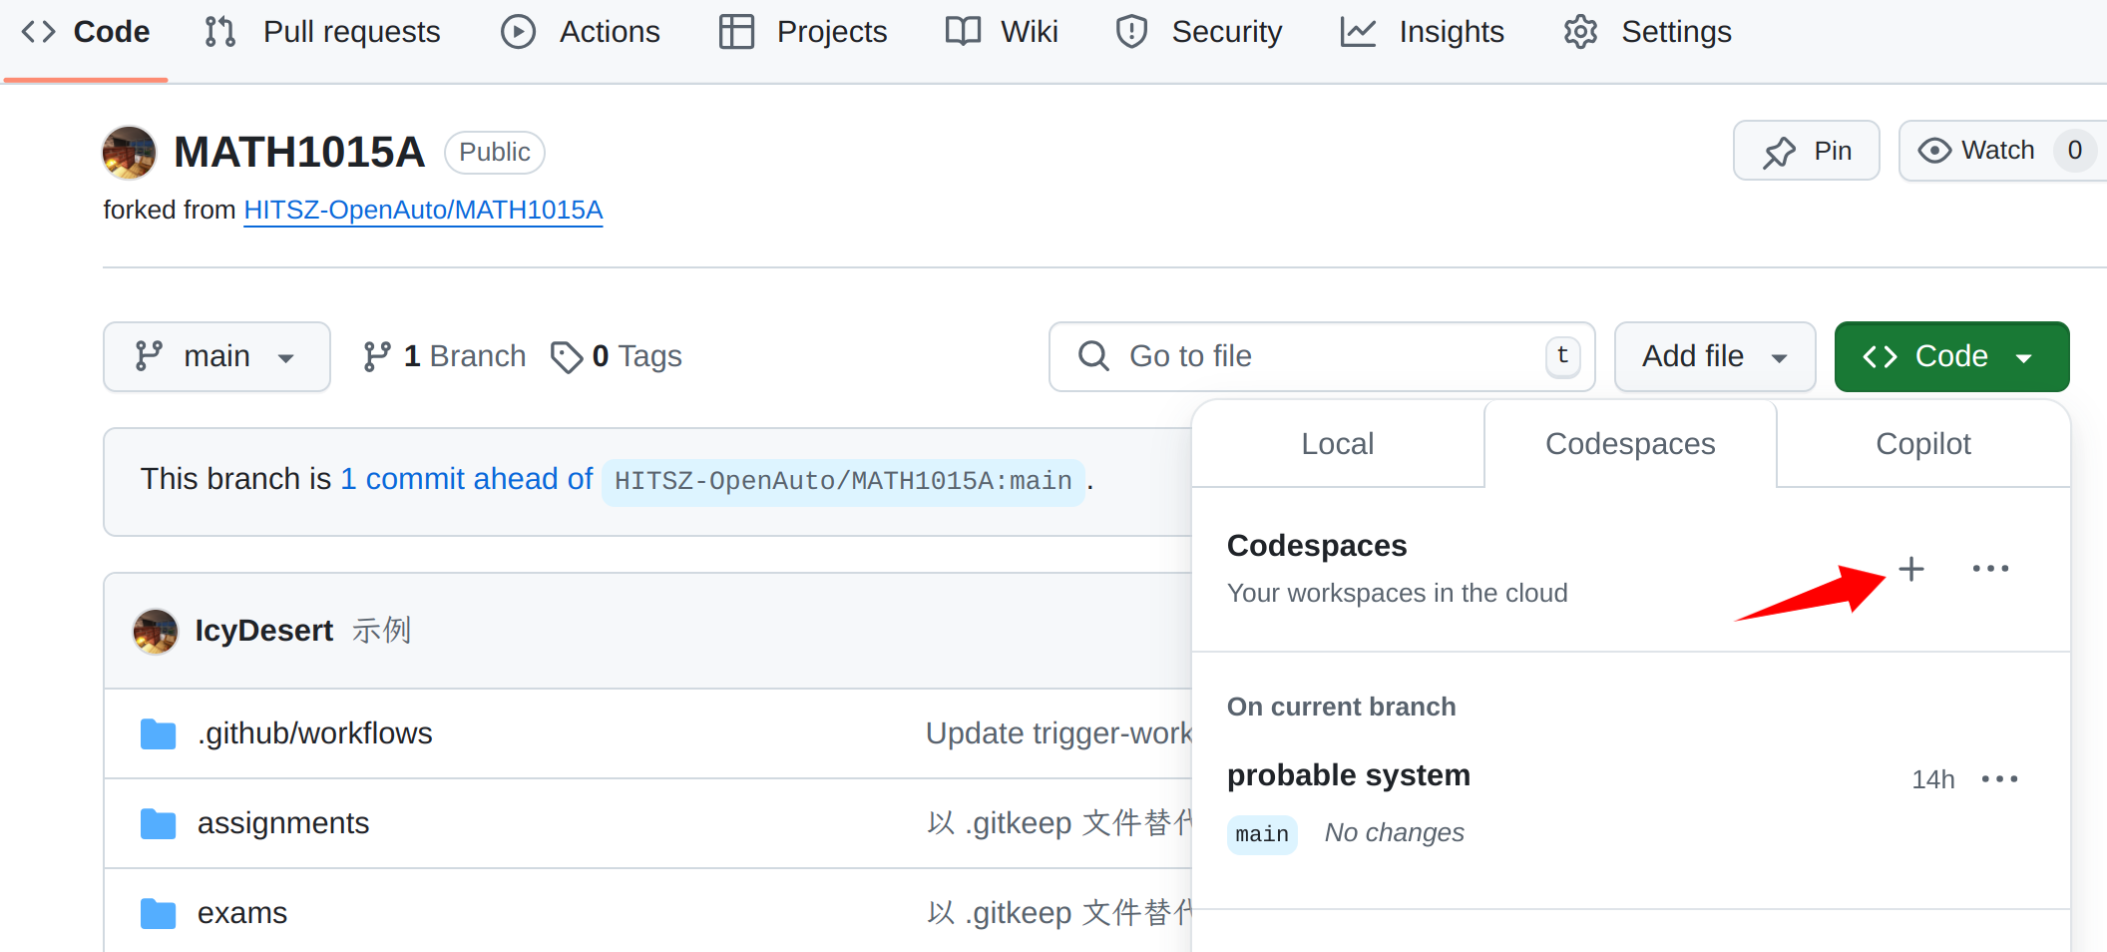2107x952 pixels.
Task: Pin the MATH1015A repository
Action: [x=1806, y=151]
